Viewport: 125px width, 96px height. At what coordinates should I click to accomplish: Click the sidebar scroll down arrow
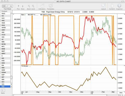coord(11,87)
